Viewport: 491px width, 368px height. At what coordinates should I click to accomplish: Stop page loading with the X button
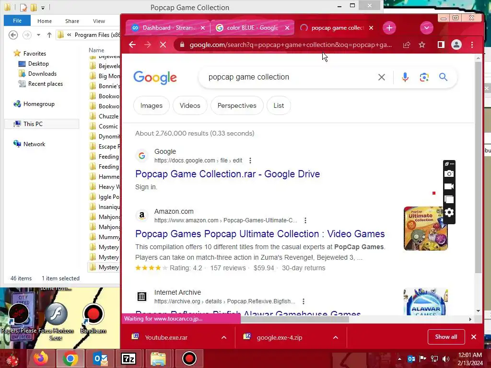(163, 45)
